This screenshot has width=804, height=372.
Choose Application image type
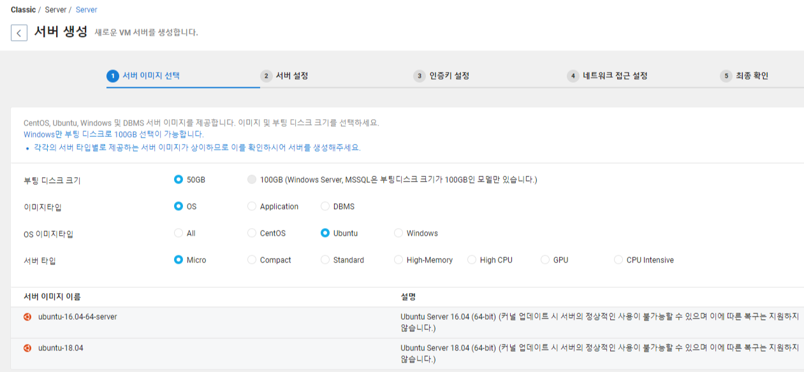[252, 206]
